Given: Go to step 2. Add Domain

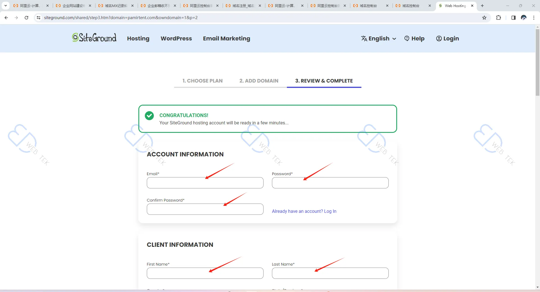Looking at the screenshot, I should [x=259, y=81].
